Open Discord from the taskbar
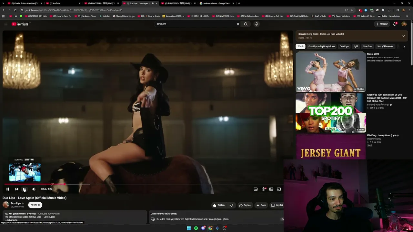Viewport: 413px width, 232px height. [x=203, y=228]
